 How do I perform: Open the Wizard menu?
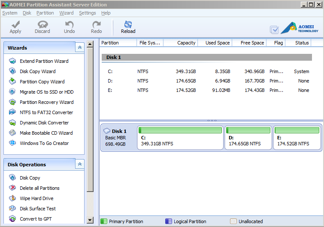click(67, 13)
